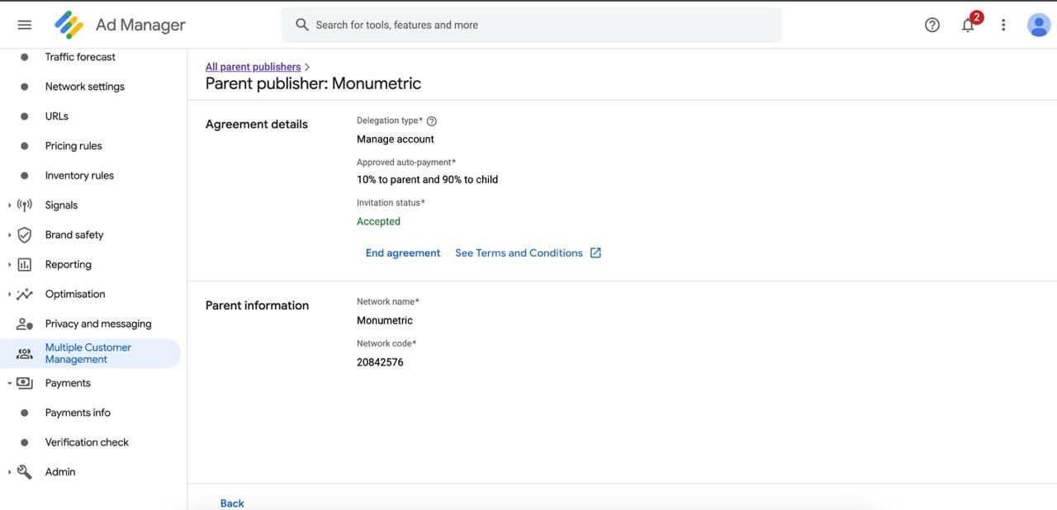1057x510 pixels.
Task: Expand the Reporting section arrow
Action: tap(9, 265)
